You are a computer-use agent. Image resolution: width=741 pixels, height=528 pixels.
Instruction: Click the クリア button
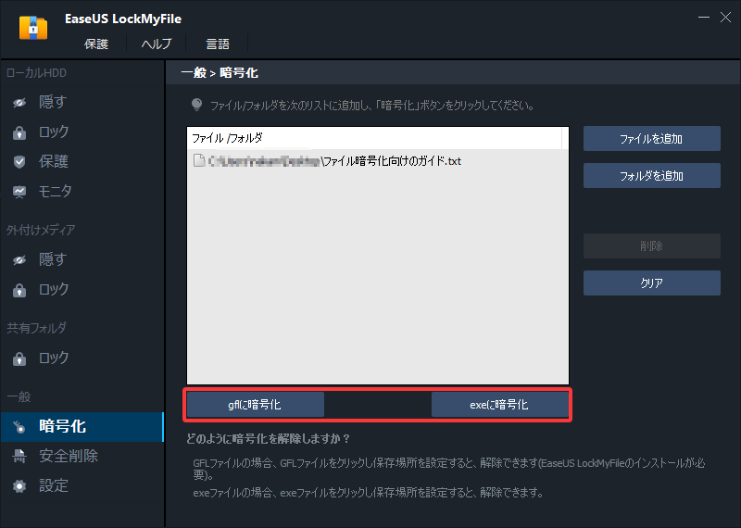tap(652, 283)
